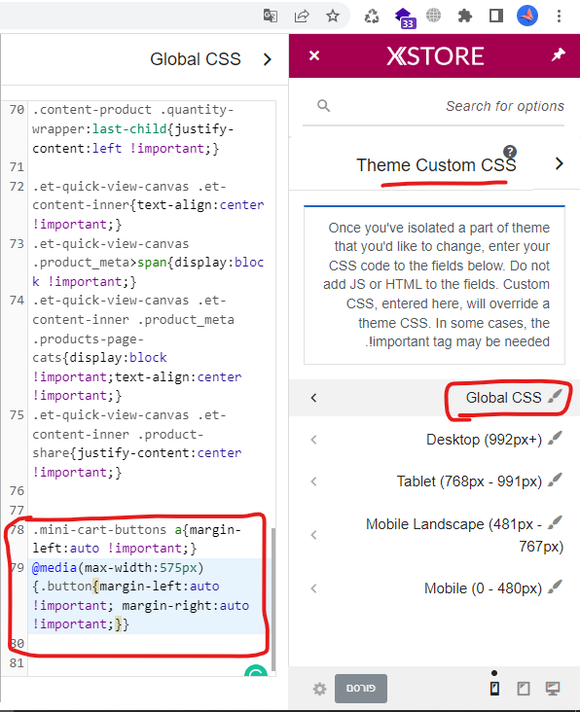580x712 pixels.
Task: Click empty code line 81
Action: (150, 662)
